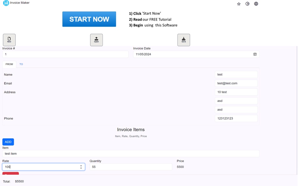Viewport: 298px width, 186px height.
Task: Click the red remove button below Rate
Action: coord(10,173)
